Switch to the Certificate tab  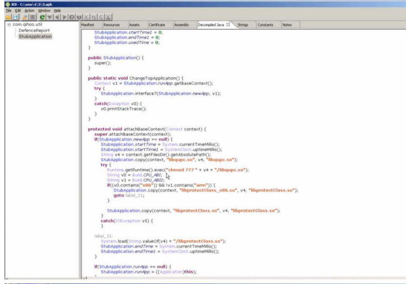pyautogui.click(x=157, y=25)
